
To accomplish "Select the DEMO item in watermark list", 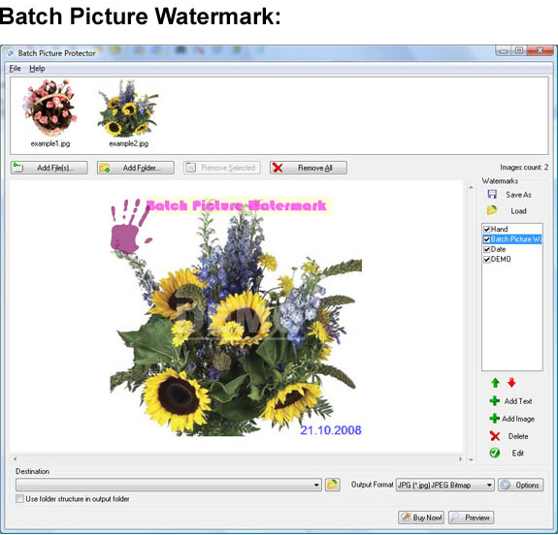I will (501, 259).
